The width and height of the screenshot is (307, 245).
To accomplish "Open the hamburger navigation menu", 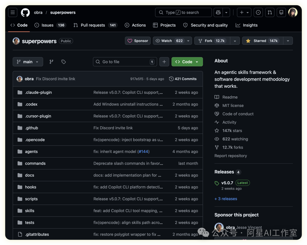I will point(13,12).
